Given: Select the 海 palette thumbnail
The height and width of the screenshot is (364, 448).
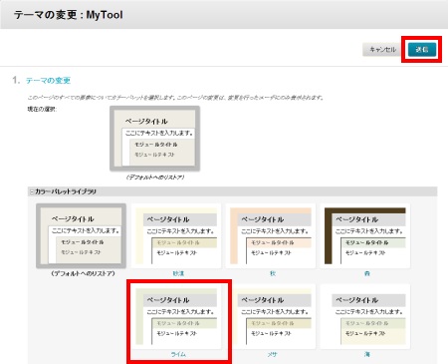Looking at the screenshot, I should tap(365, 316).
